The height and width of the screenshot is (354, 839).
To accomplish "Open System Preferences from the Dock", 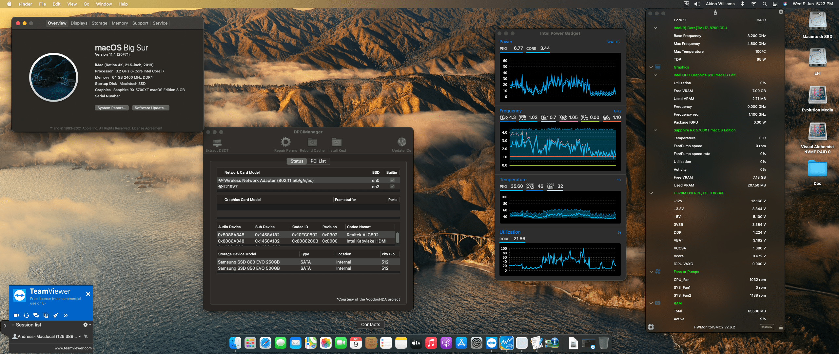I will coord(477,343).
